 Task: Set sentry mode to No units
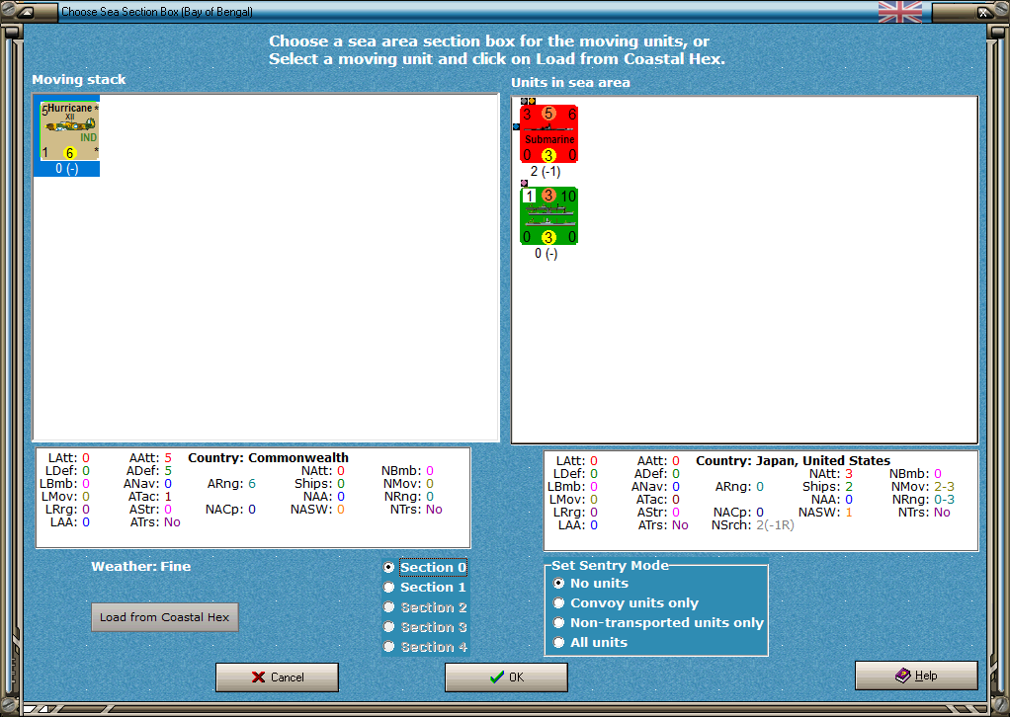click(591, 583)
